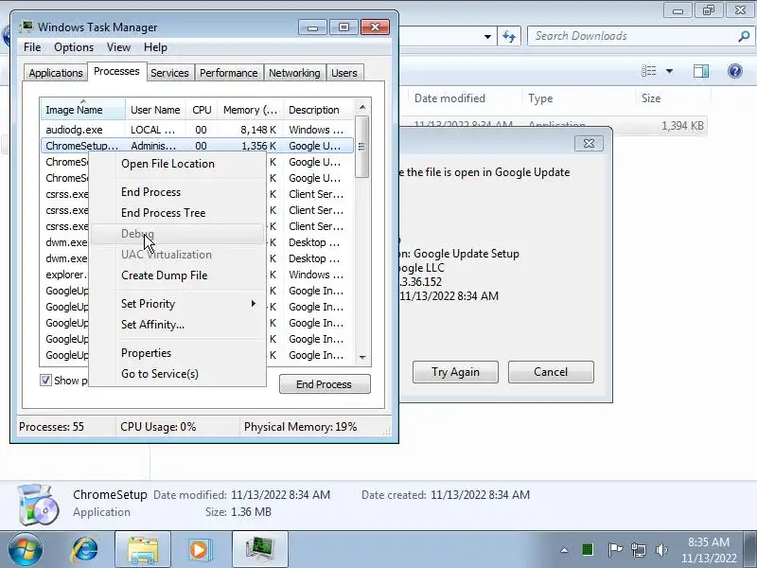Select End Process in the context menu

pyautogui.click(x=177, y=192)
